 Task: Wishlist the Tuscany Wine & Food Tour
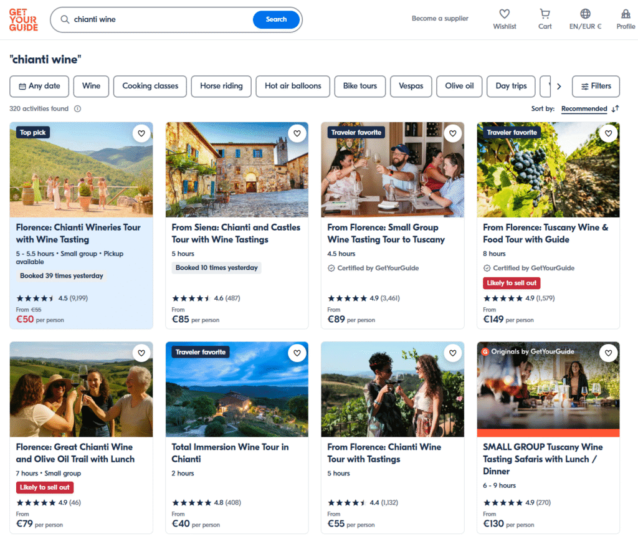pyautogui.click(x=608, y=133)
